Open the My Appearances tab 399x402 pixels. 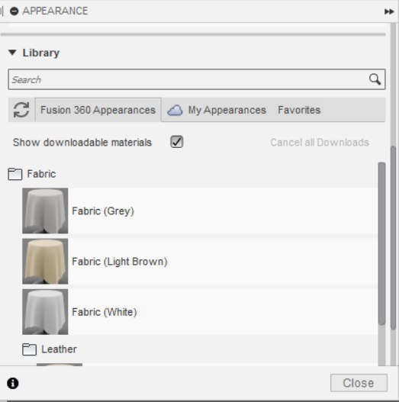coord(227,110)
